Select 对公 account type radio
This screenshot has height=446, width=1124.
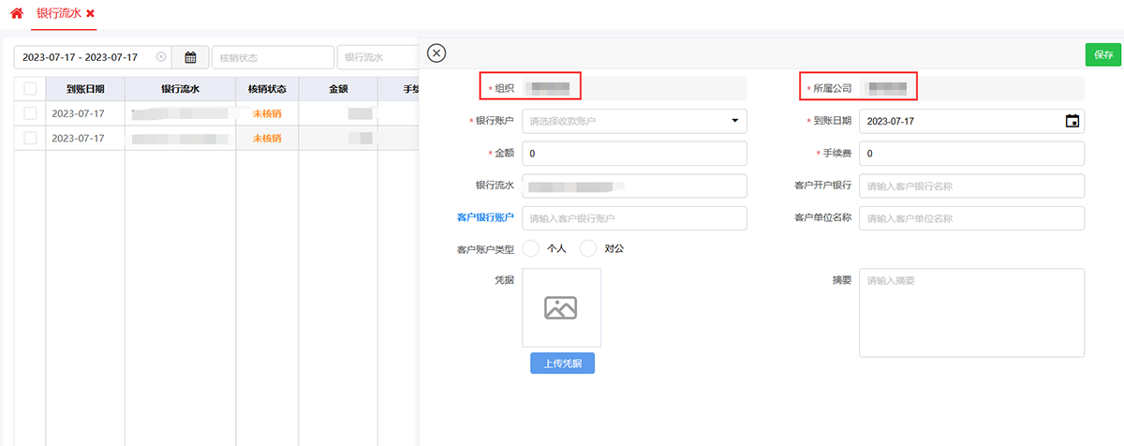point(588,248)
